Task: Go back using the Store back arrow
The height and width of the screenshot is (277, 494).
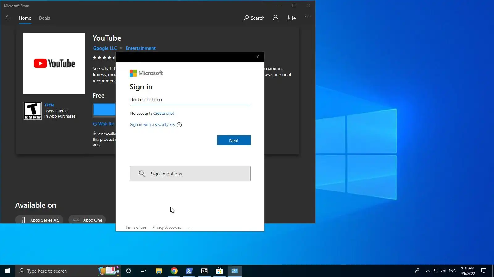Action: click(8, 18)
